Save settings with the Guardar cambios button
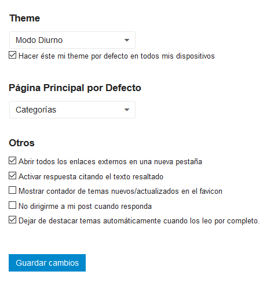 (47, 263)
